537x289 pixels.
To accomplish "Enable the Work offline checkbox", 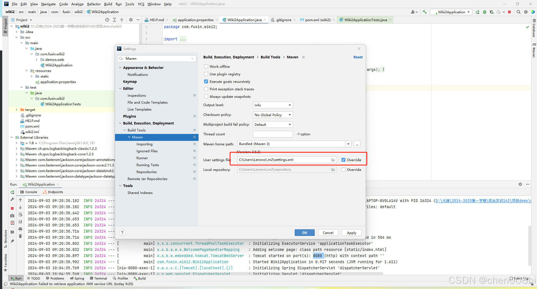I will click(206, 66).
